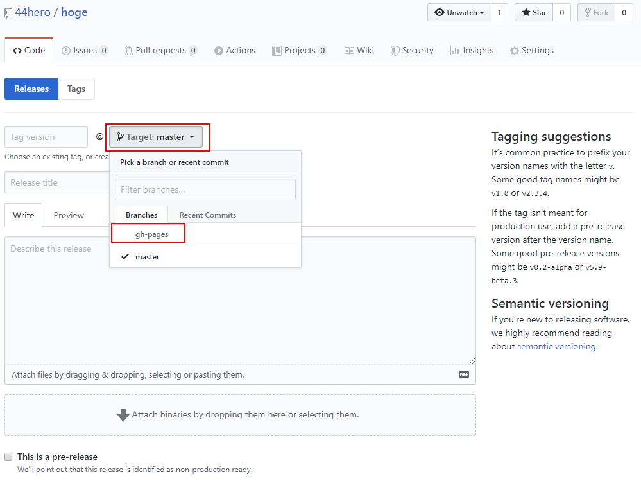Choose the master branch entry
This screenshot has width=641, height=483.
pos(205,257)
